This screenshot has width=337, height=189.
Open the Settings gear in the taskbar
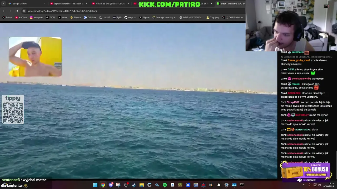226,185
